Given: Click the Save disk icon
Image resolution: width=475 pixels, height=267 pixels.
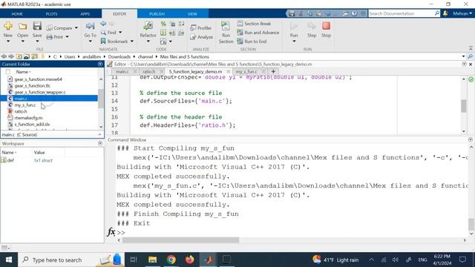Looking at the screenshot, I should (37, 26).
